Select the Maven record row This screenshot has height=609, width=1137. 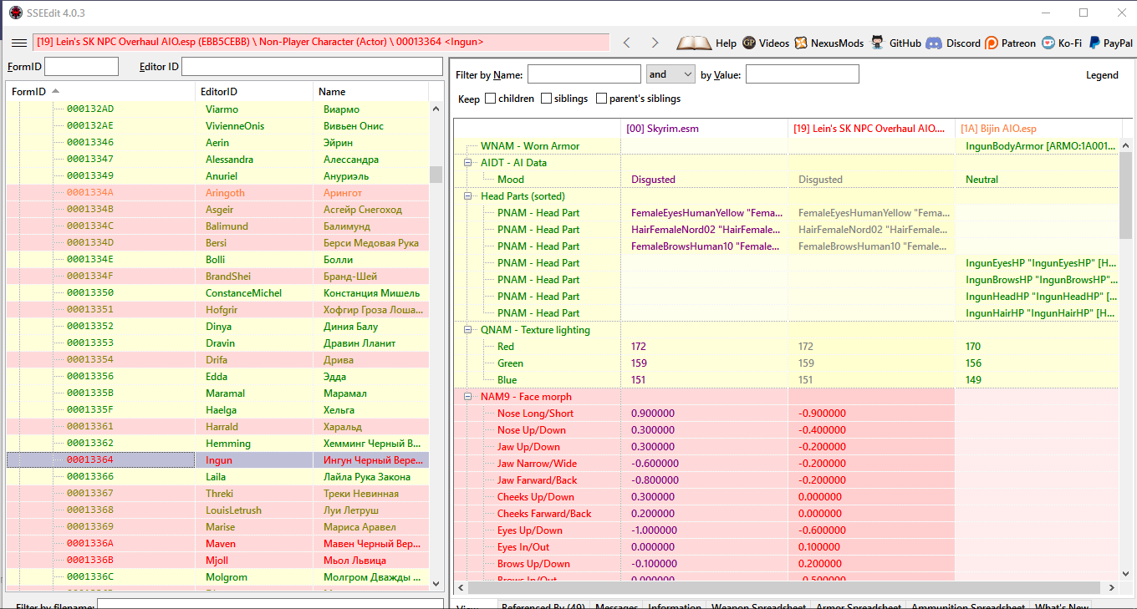(x=221, y=544)
